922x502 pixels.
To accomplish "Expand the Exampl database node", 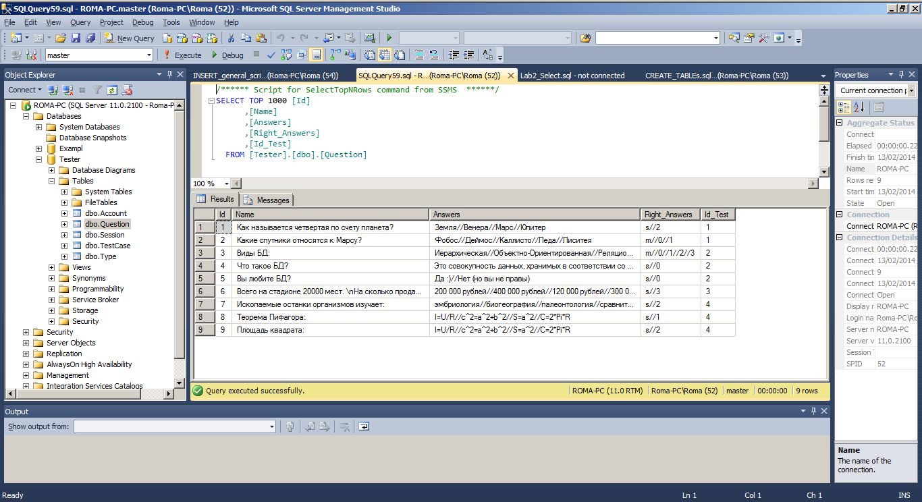I will point(38,148).
